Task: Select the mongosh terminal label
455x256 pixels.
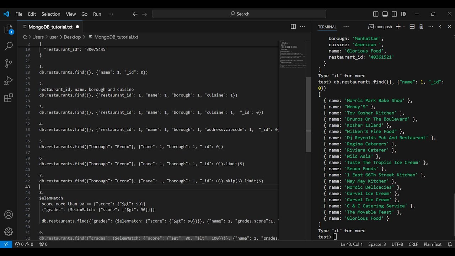Action: [x=380, y=27]
